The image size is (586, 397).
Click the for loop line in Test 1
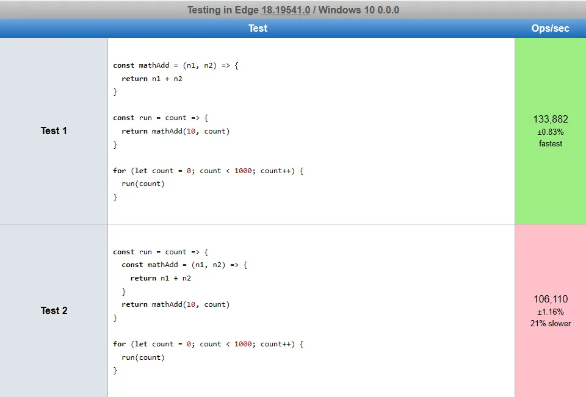click(x=208, y=171)
